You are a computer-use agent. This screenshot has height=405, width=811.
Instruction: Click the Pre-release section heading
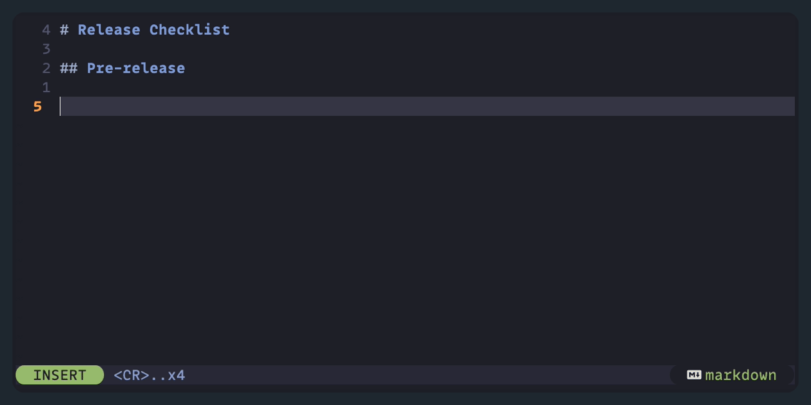click(135, 68)
